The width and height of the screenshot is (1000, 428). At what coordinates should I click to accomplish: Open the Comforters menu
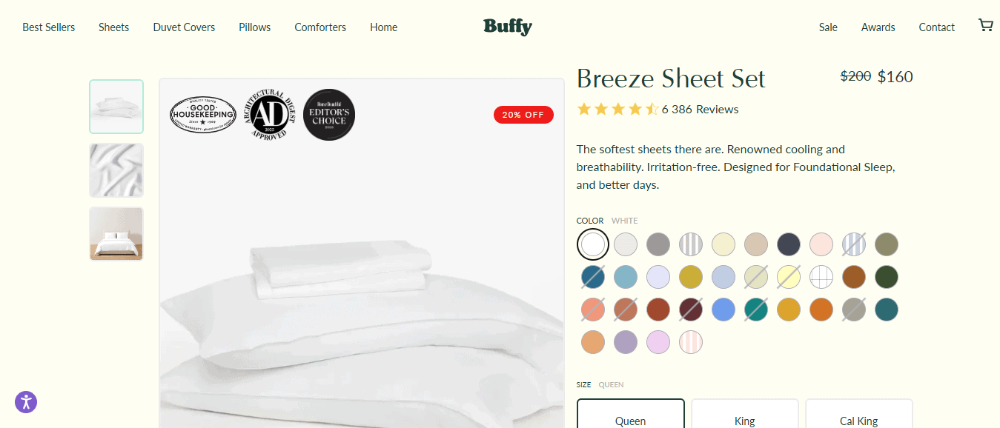point(320,27)
